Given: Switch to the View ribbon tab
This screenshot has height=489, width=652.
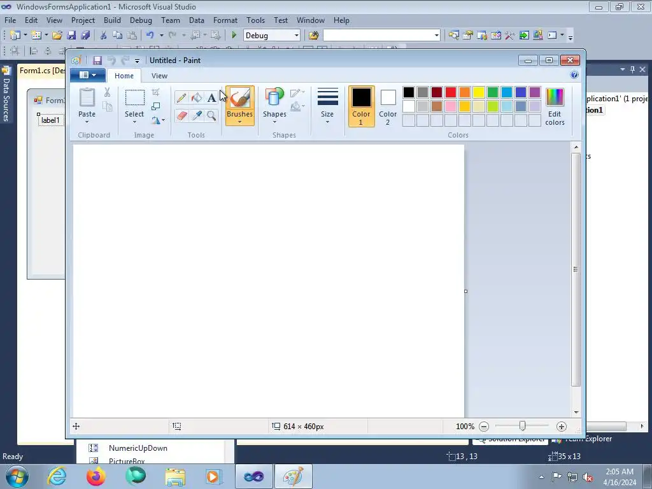Looking at the screenshot, I should click(159, 76).
